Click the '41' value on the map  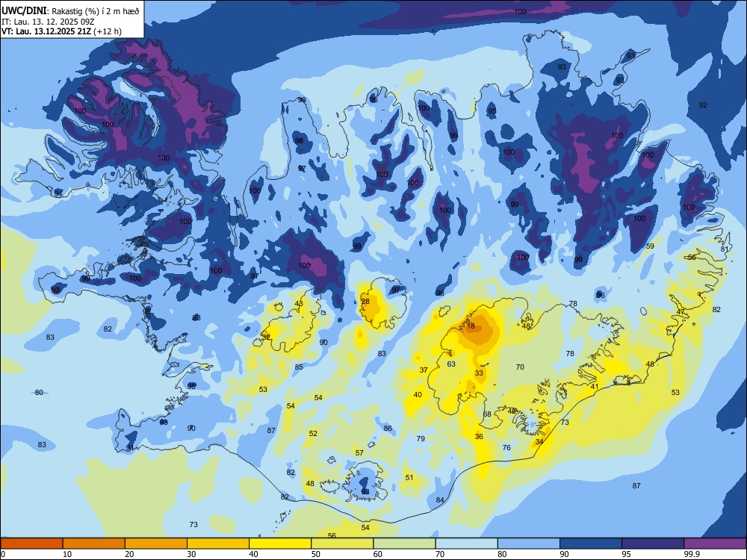[595, 387]
